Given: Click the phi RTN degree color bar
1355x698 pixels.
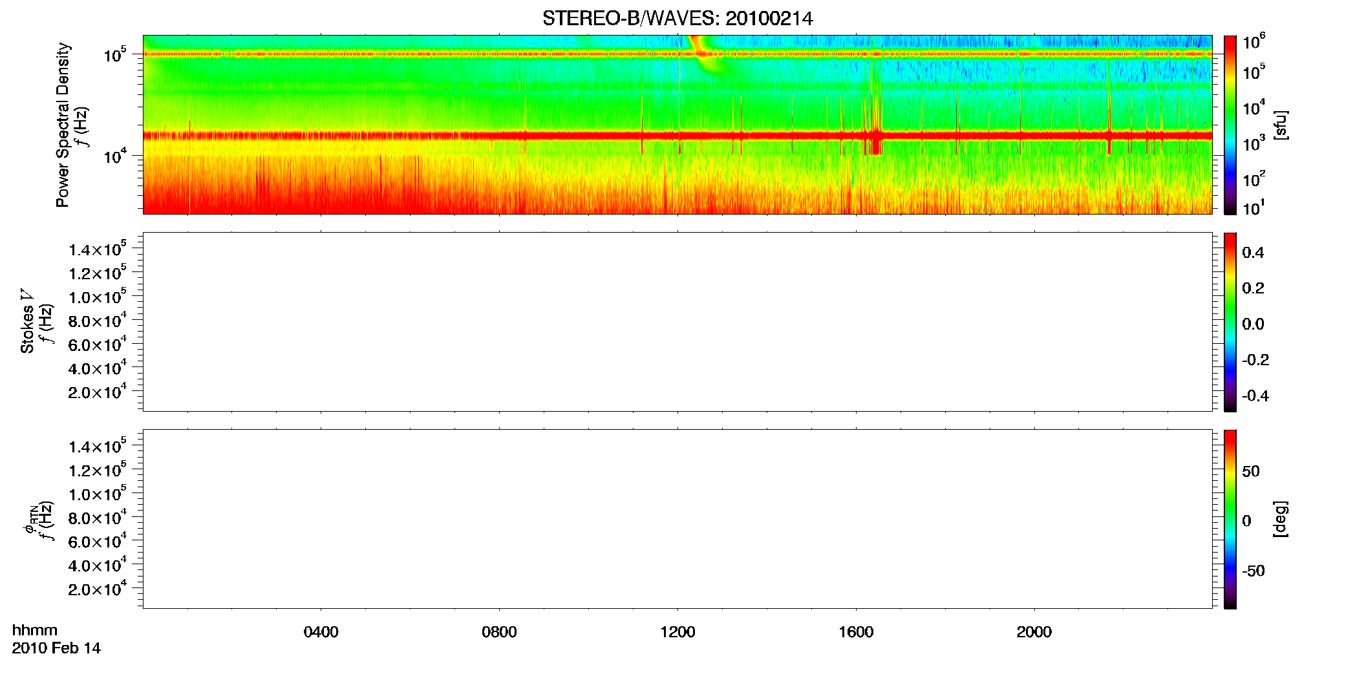Looking at the screenshot, I should point(1230,519).
